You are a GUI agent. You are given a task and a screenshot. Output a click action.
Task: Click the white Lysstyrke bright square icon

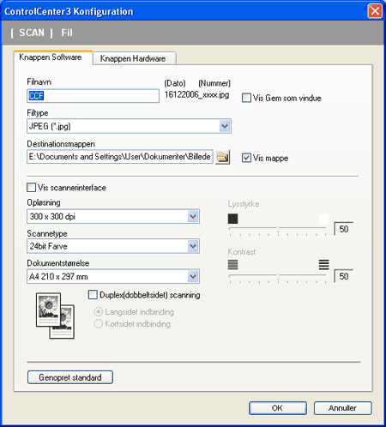click(x=323, y=219)
